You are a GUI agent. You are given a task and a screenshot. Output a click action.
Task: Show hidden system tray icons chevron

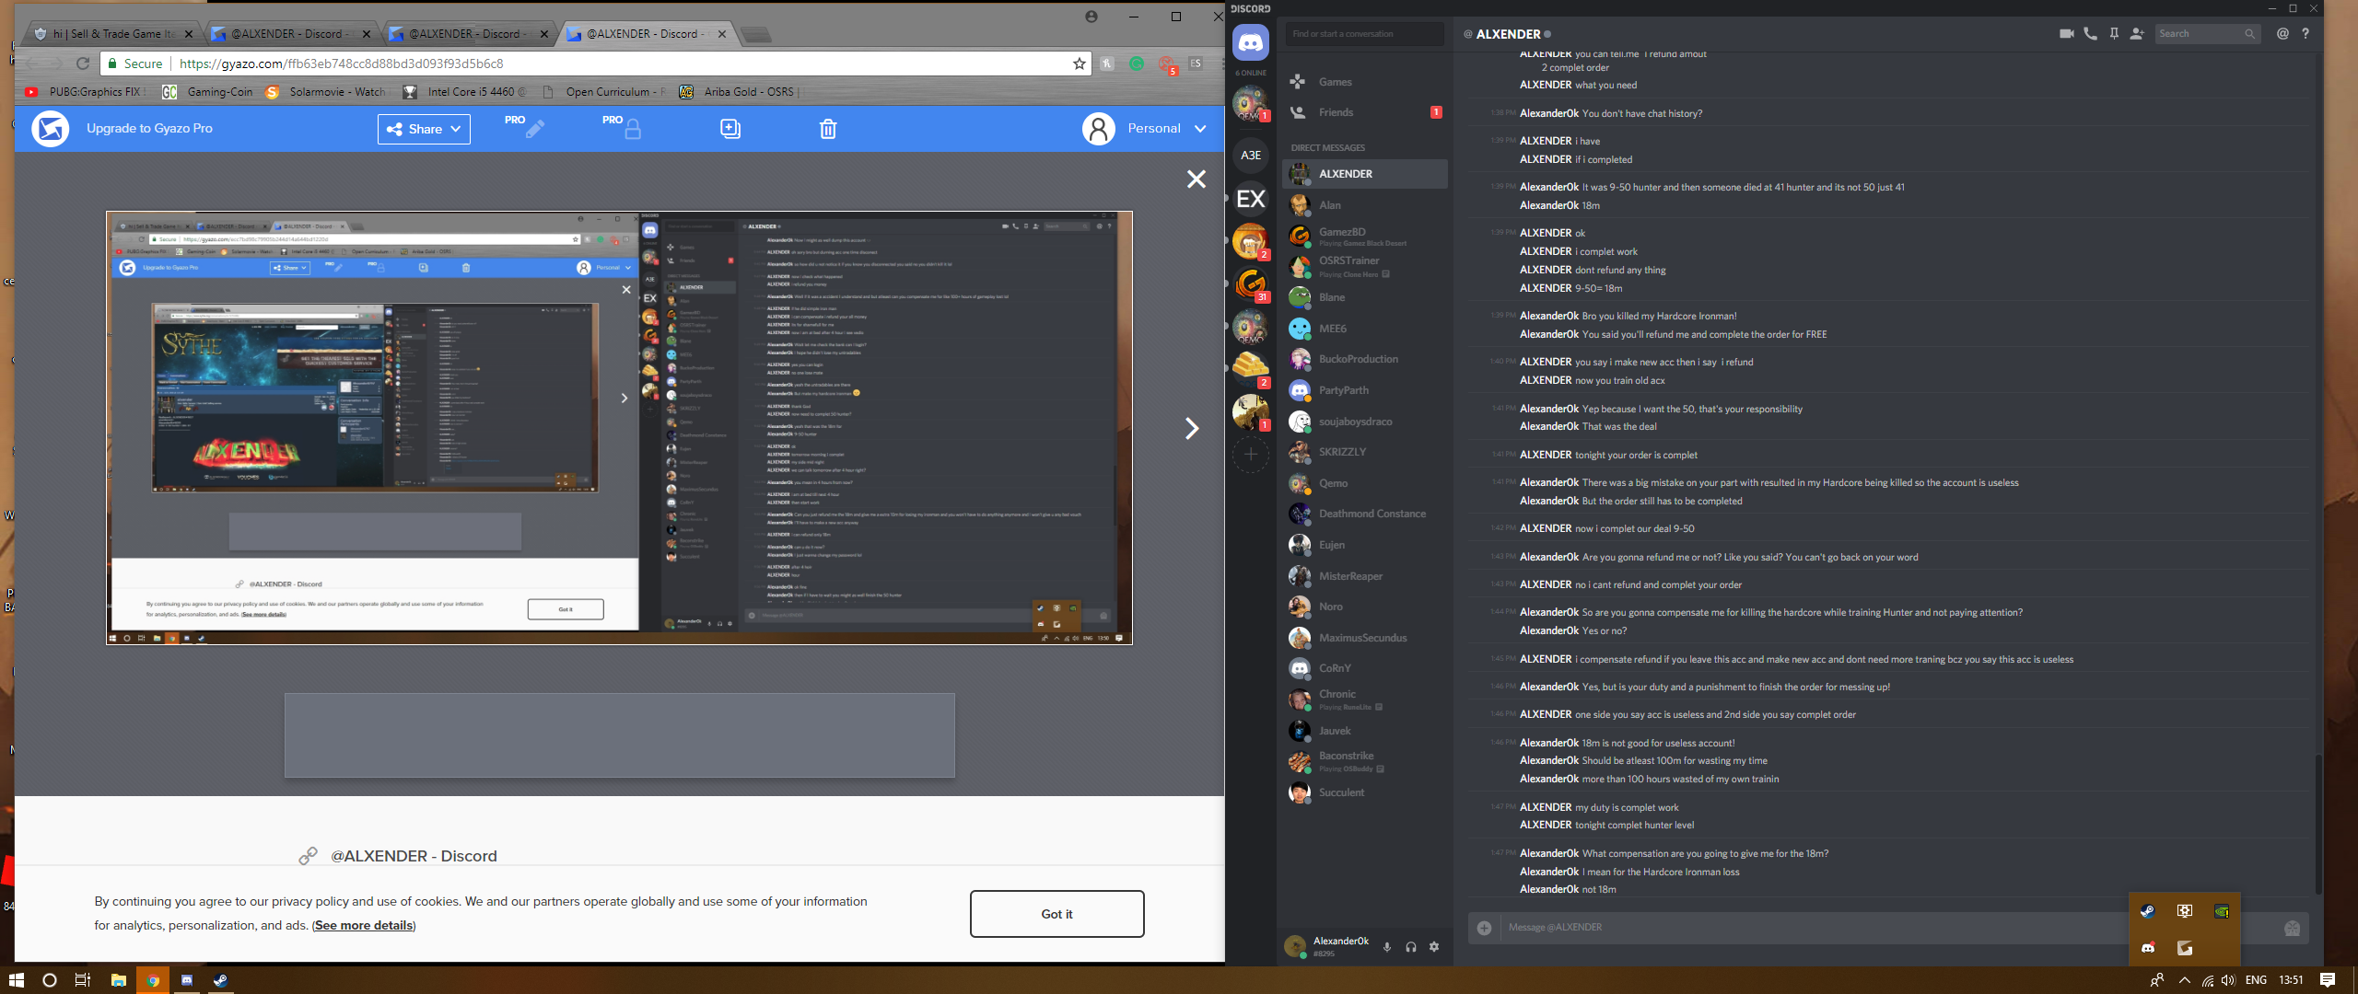point(2184,980)
